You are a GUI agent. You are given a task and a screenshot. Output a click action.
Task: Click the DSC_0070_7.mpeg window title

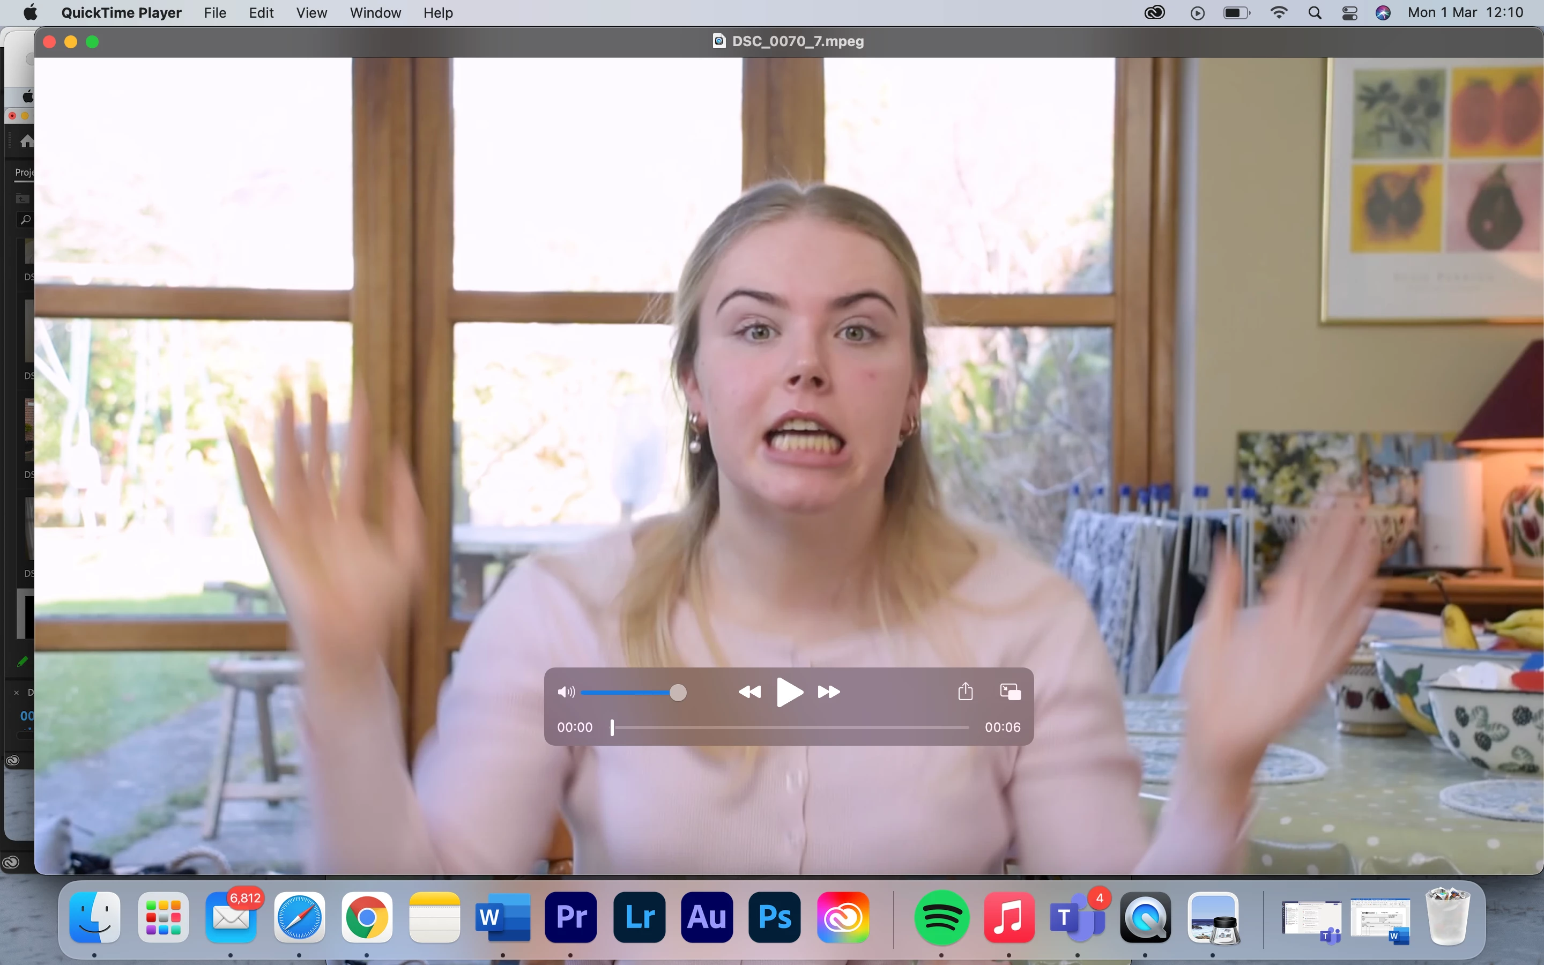pyautogui.click(x=797, y=41)
